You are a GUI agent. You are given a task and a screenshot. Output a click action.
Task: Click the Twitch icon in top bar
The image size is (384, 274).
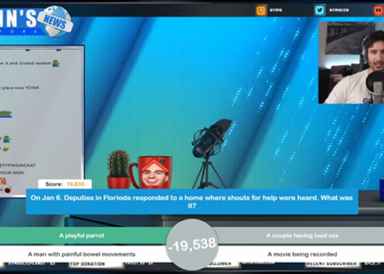[x=261, y=10]
